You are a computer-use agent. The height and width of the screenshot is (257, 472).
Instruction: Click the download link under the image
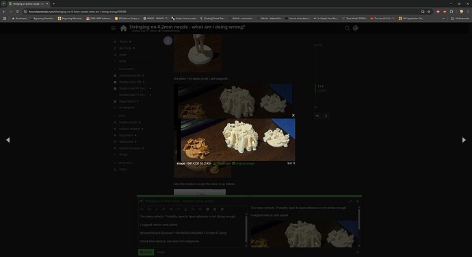coord(221,164)
